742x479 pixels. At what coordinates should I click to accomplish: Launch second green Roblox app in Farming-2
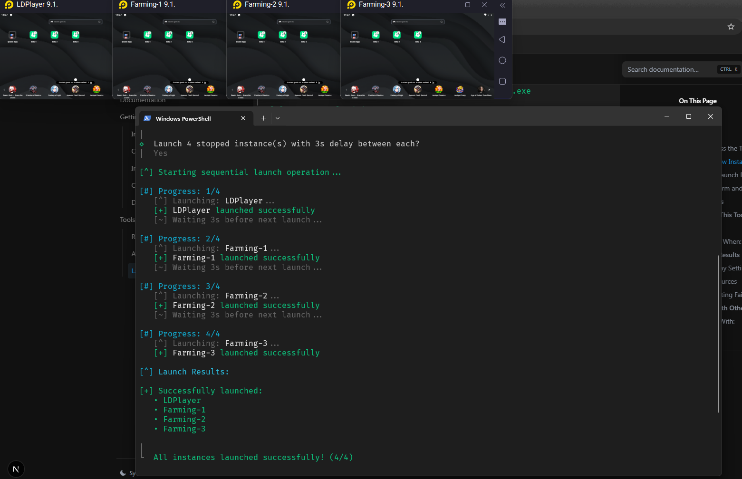pos(283,35)
